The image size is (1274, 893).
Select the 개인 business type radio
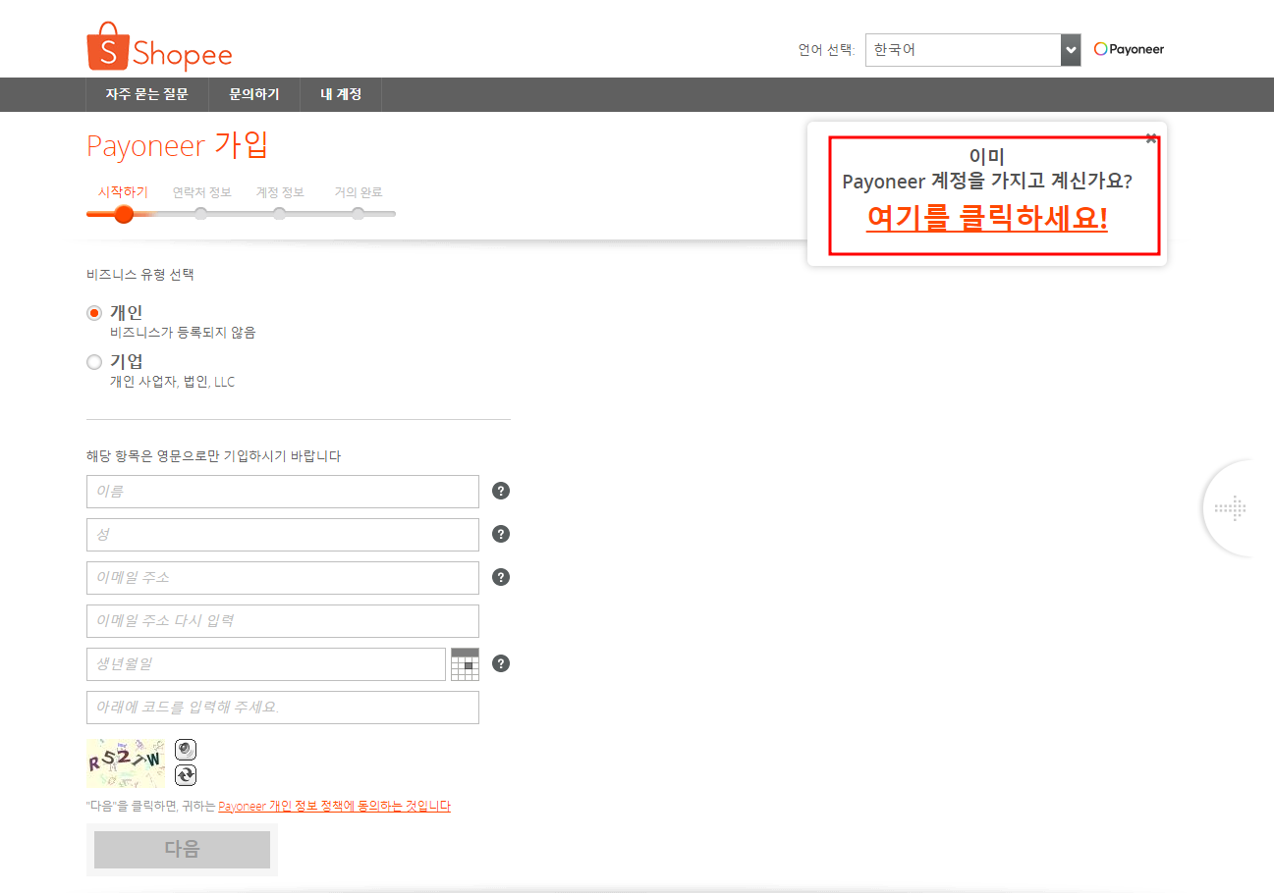94,313
